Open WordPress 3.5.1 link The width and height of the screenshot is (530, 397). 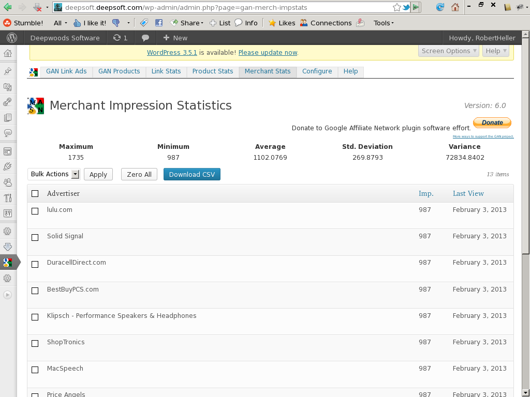[172, 53]
